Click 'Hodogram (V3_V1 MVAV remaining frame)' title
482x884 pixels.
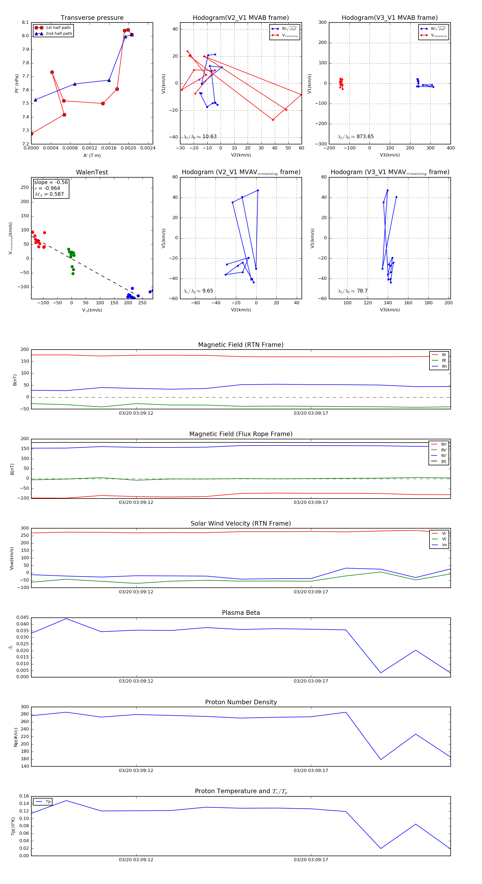(390, 172)
